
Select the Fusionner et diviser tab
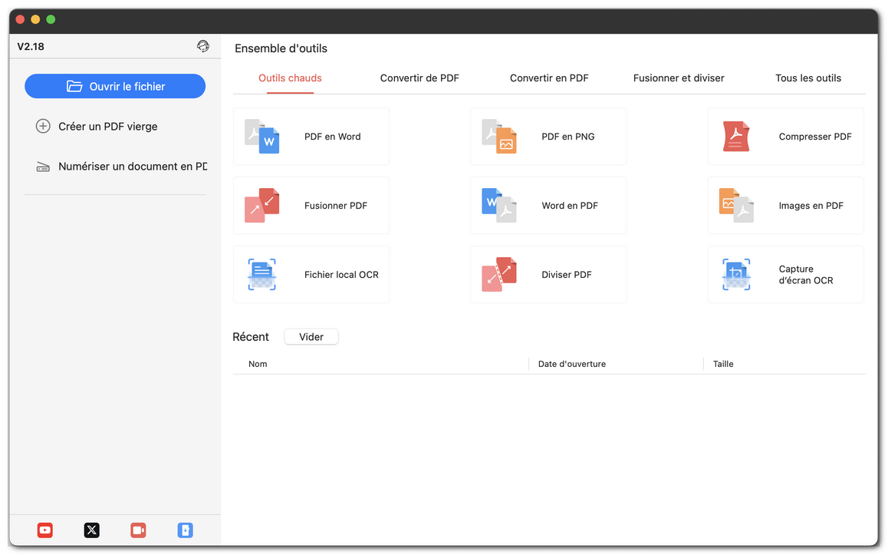pos(678,78)
